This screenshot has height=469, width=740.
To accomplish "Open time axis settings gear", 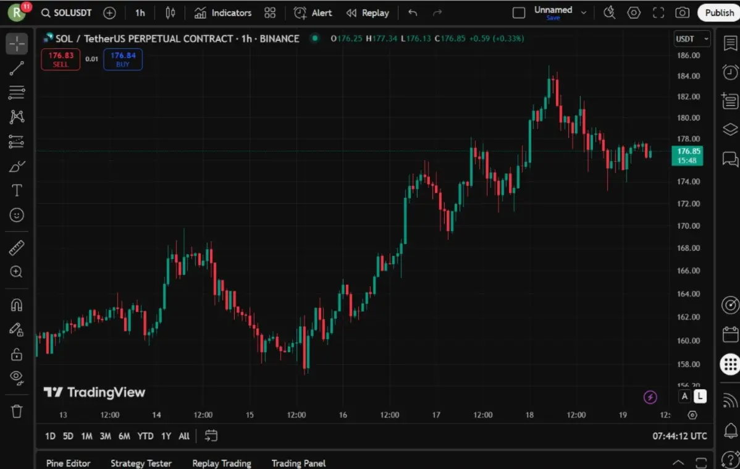I will point(692,415).
